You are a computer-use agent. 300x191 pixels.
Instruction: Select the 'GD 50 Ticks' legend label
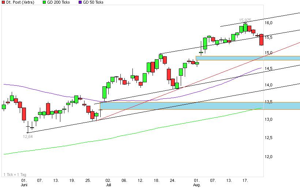93,2
